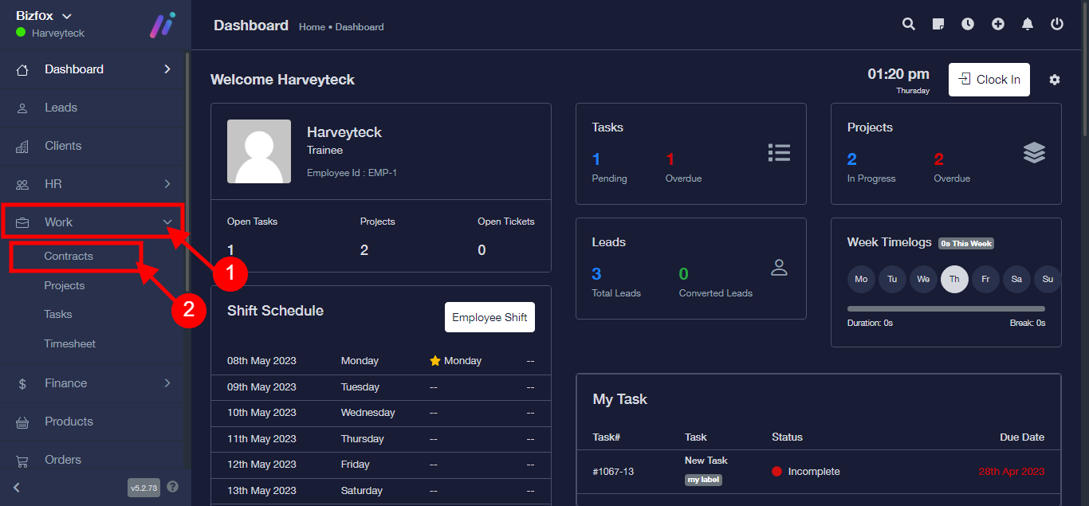This screenshot has width=1089, height=506.
Task: Click the search magnifier icon in header
Action: coord(908,25)
